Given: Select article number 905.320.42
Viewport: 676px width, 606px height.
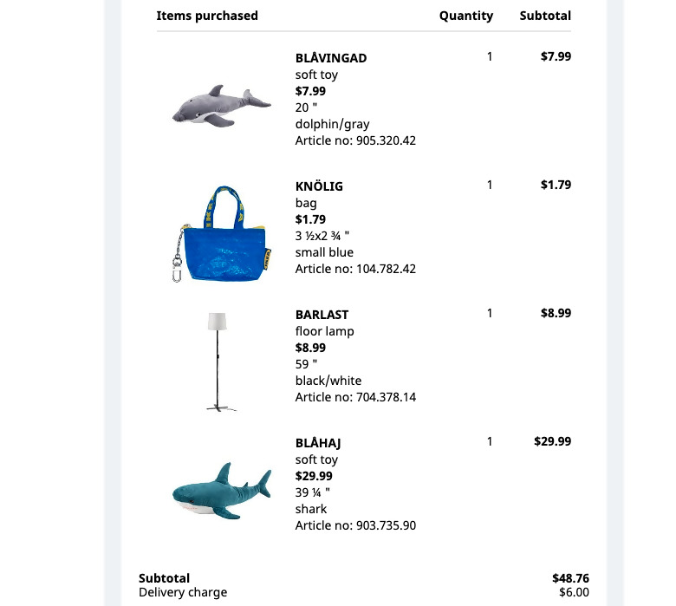Looking at the screenshot, I should (x=386, y=140).
